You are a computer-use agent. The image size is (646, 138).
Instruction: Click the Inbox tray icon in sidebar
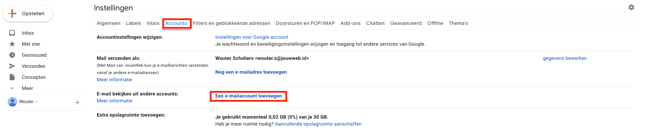(x=12, y=33)
